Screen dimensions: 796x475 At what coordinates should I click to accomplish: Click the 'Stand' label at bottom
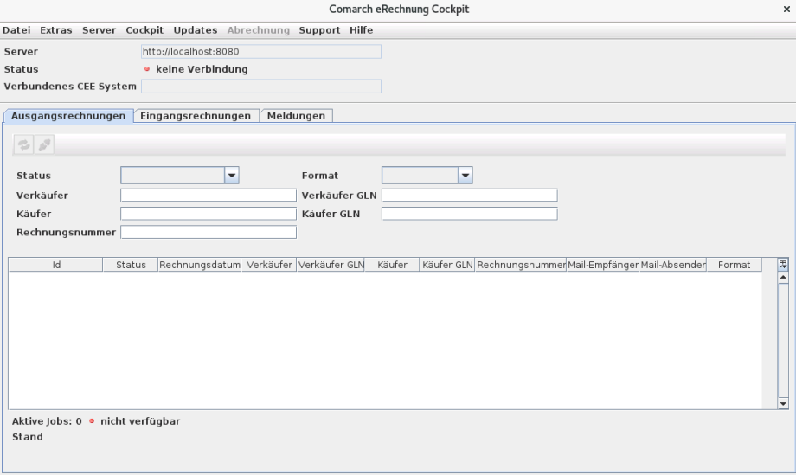coord(28,437)
